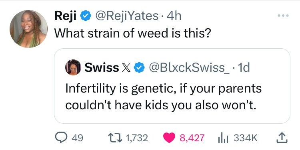Open the three-dot more options menu
This screenshot has height=150, width=300.
click(x=283, y=16)
